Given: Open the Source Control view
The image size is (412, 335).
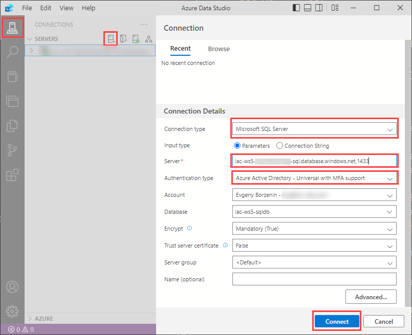Looking at the screenshot, I should [x=12, y=150].
